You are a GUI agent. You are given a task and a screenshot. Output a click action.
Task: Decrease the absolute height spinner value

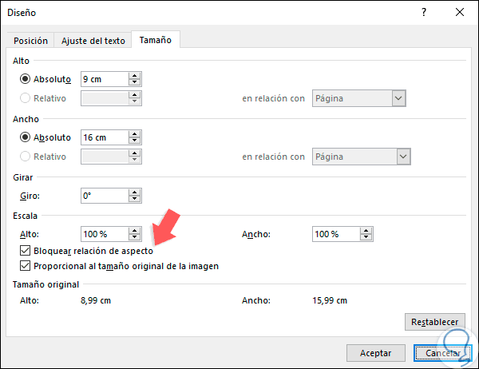[x=135, y=83]
